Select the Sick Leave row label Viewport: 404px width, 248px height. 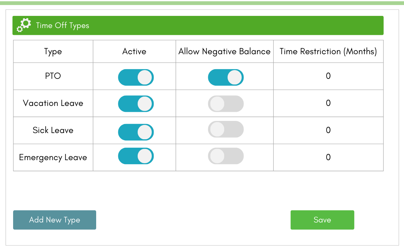click(53, 130)
